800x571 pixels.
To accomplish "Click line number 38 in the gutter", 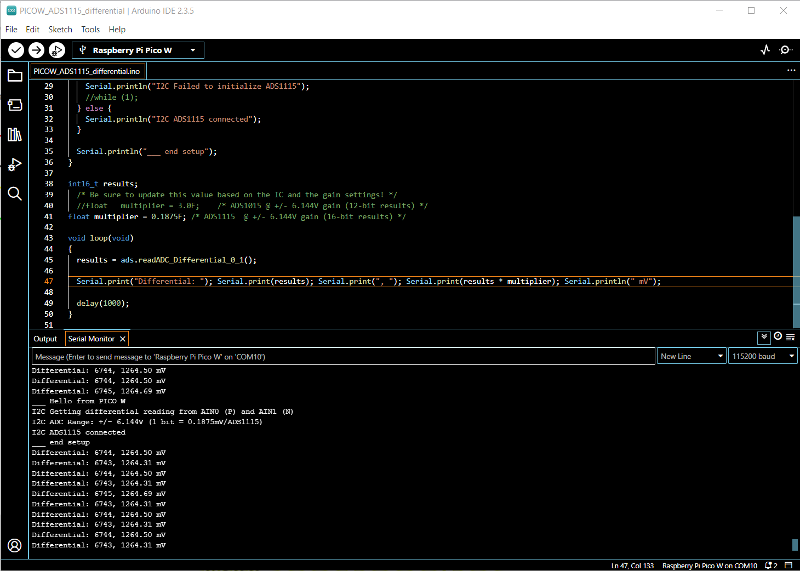I will 49,184.
